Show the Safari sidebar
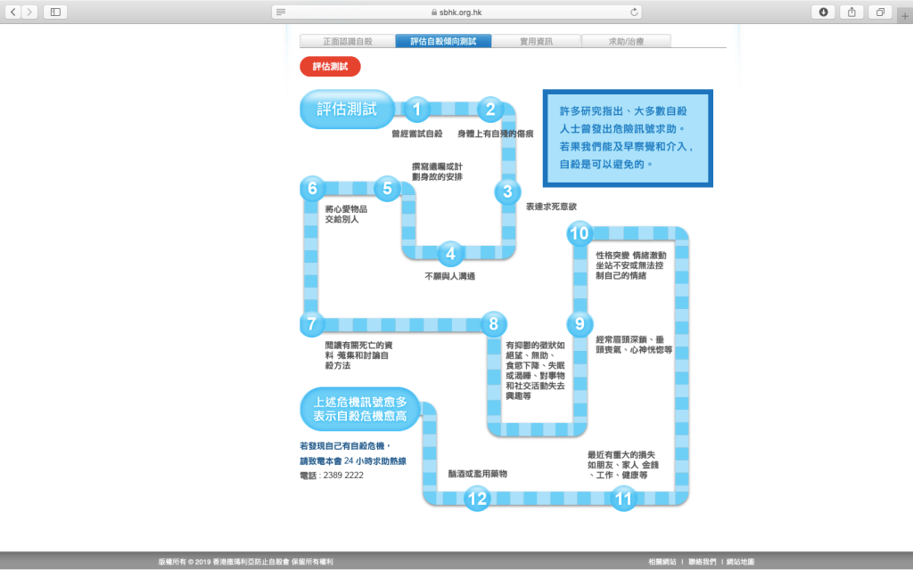 [55, 12]
